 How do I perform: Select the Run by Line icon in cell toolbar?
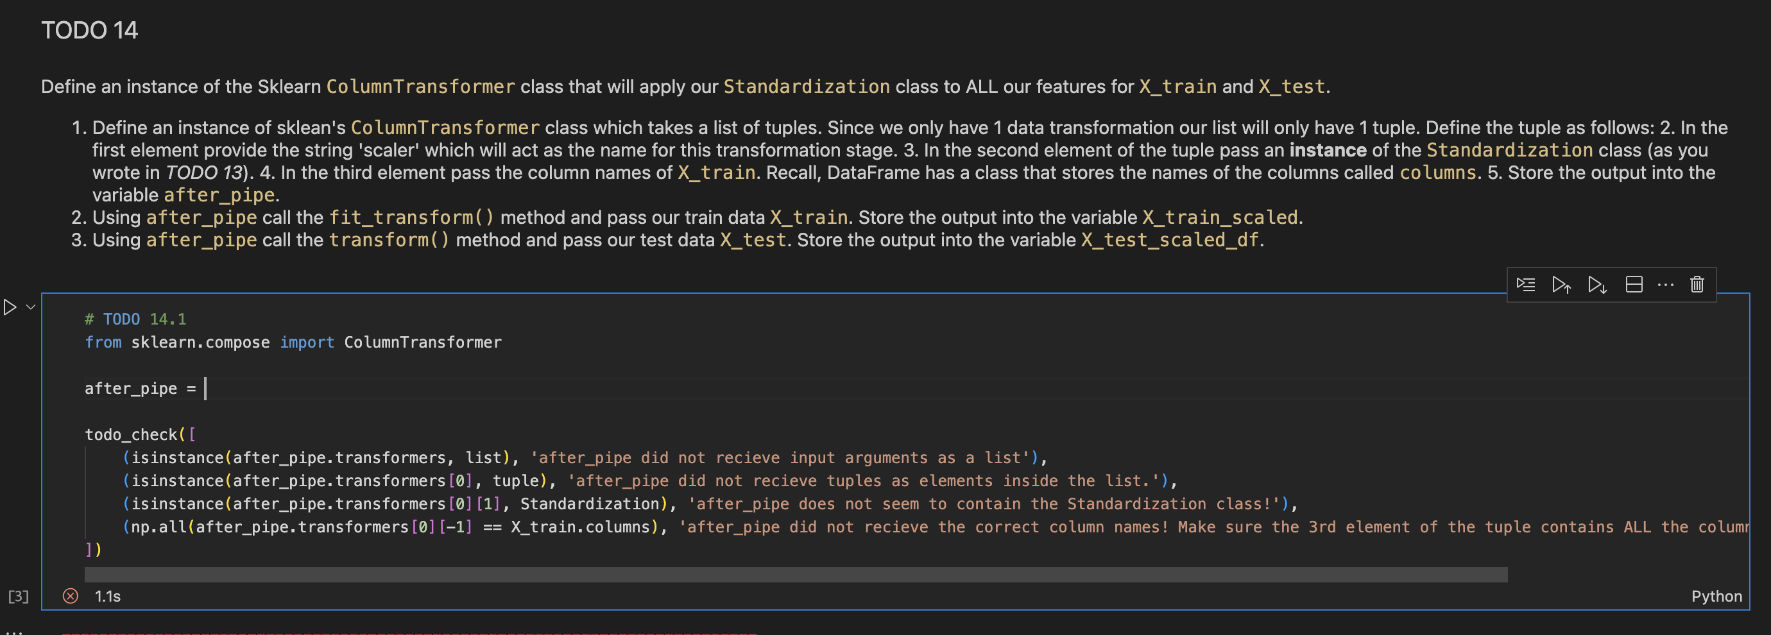[1526, 284]
